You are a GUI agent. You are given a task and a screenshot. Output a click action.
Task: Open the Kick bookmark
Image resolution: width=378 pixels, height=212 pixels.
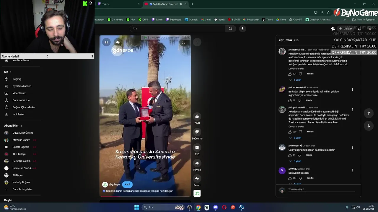(x=131, y=20)
